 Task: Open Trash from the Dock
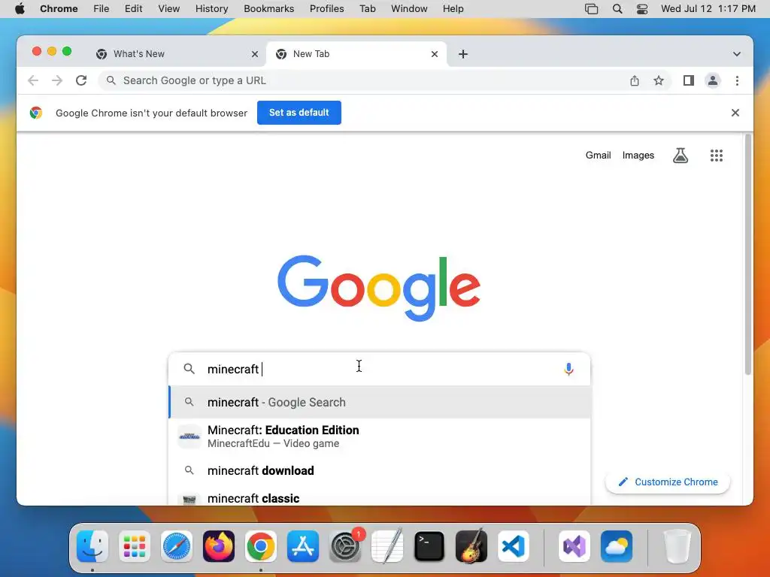pos(678,546)
